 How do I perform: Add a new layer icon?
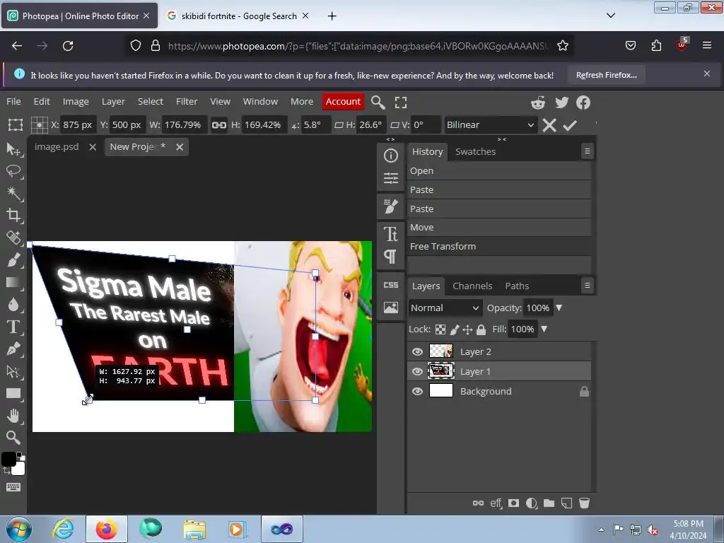tap(566, 503)
